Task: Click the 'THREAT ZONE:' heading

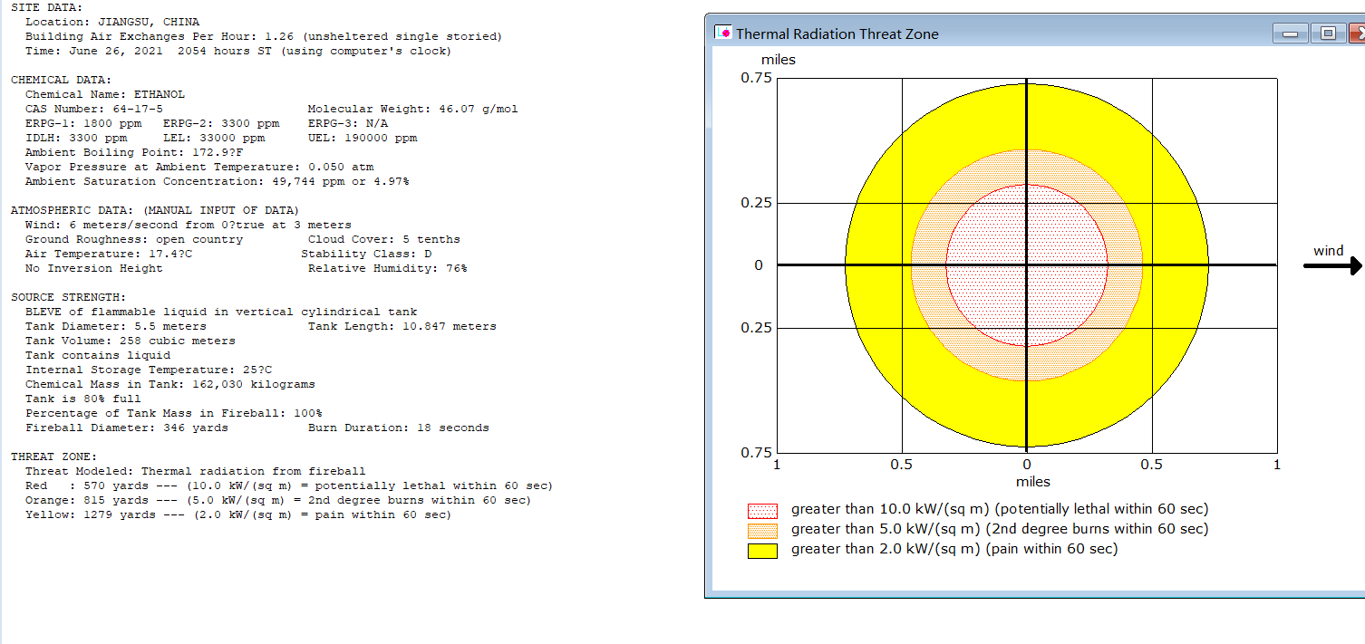Action: point(53,457)
